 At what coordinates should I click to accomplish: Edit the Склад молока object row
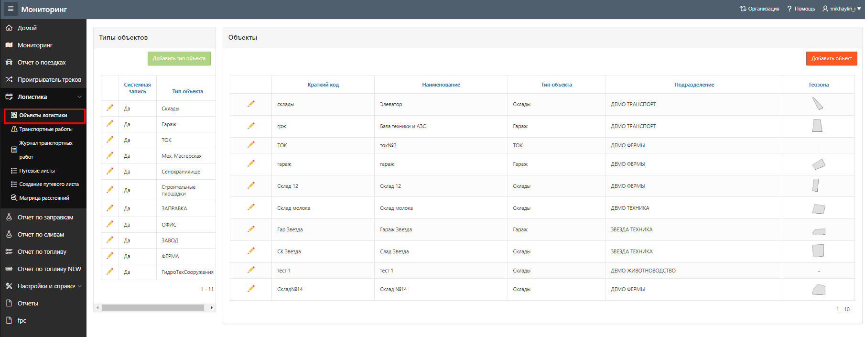[x=251, y=207]
